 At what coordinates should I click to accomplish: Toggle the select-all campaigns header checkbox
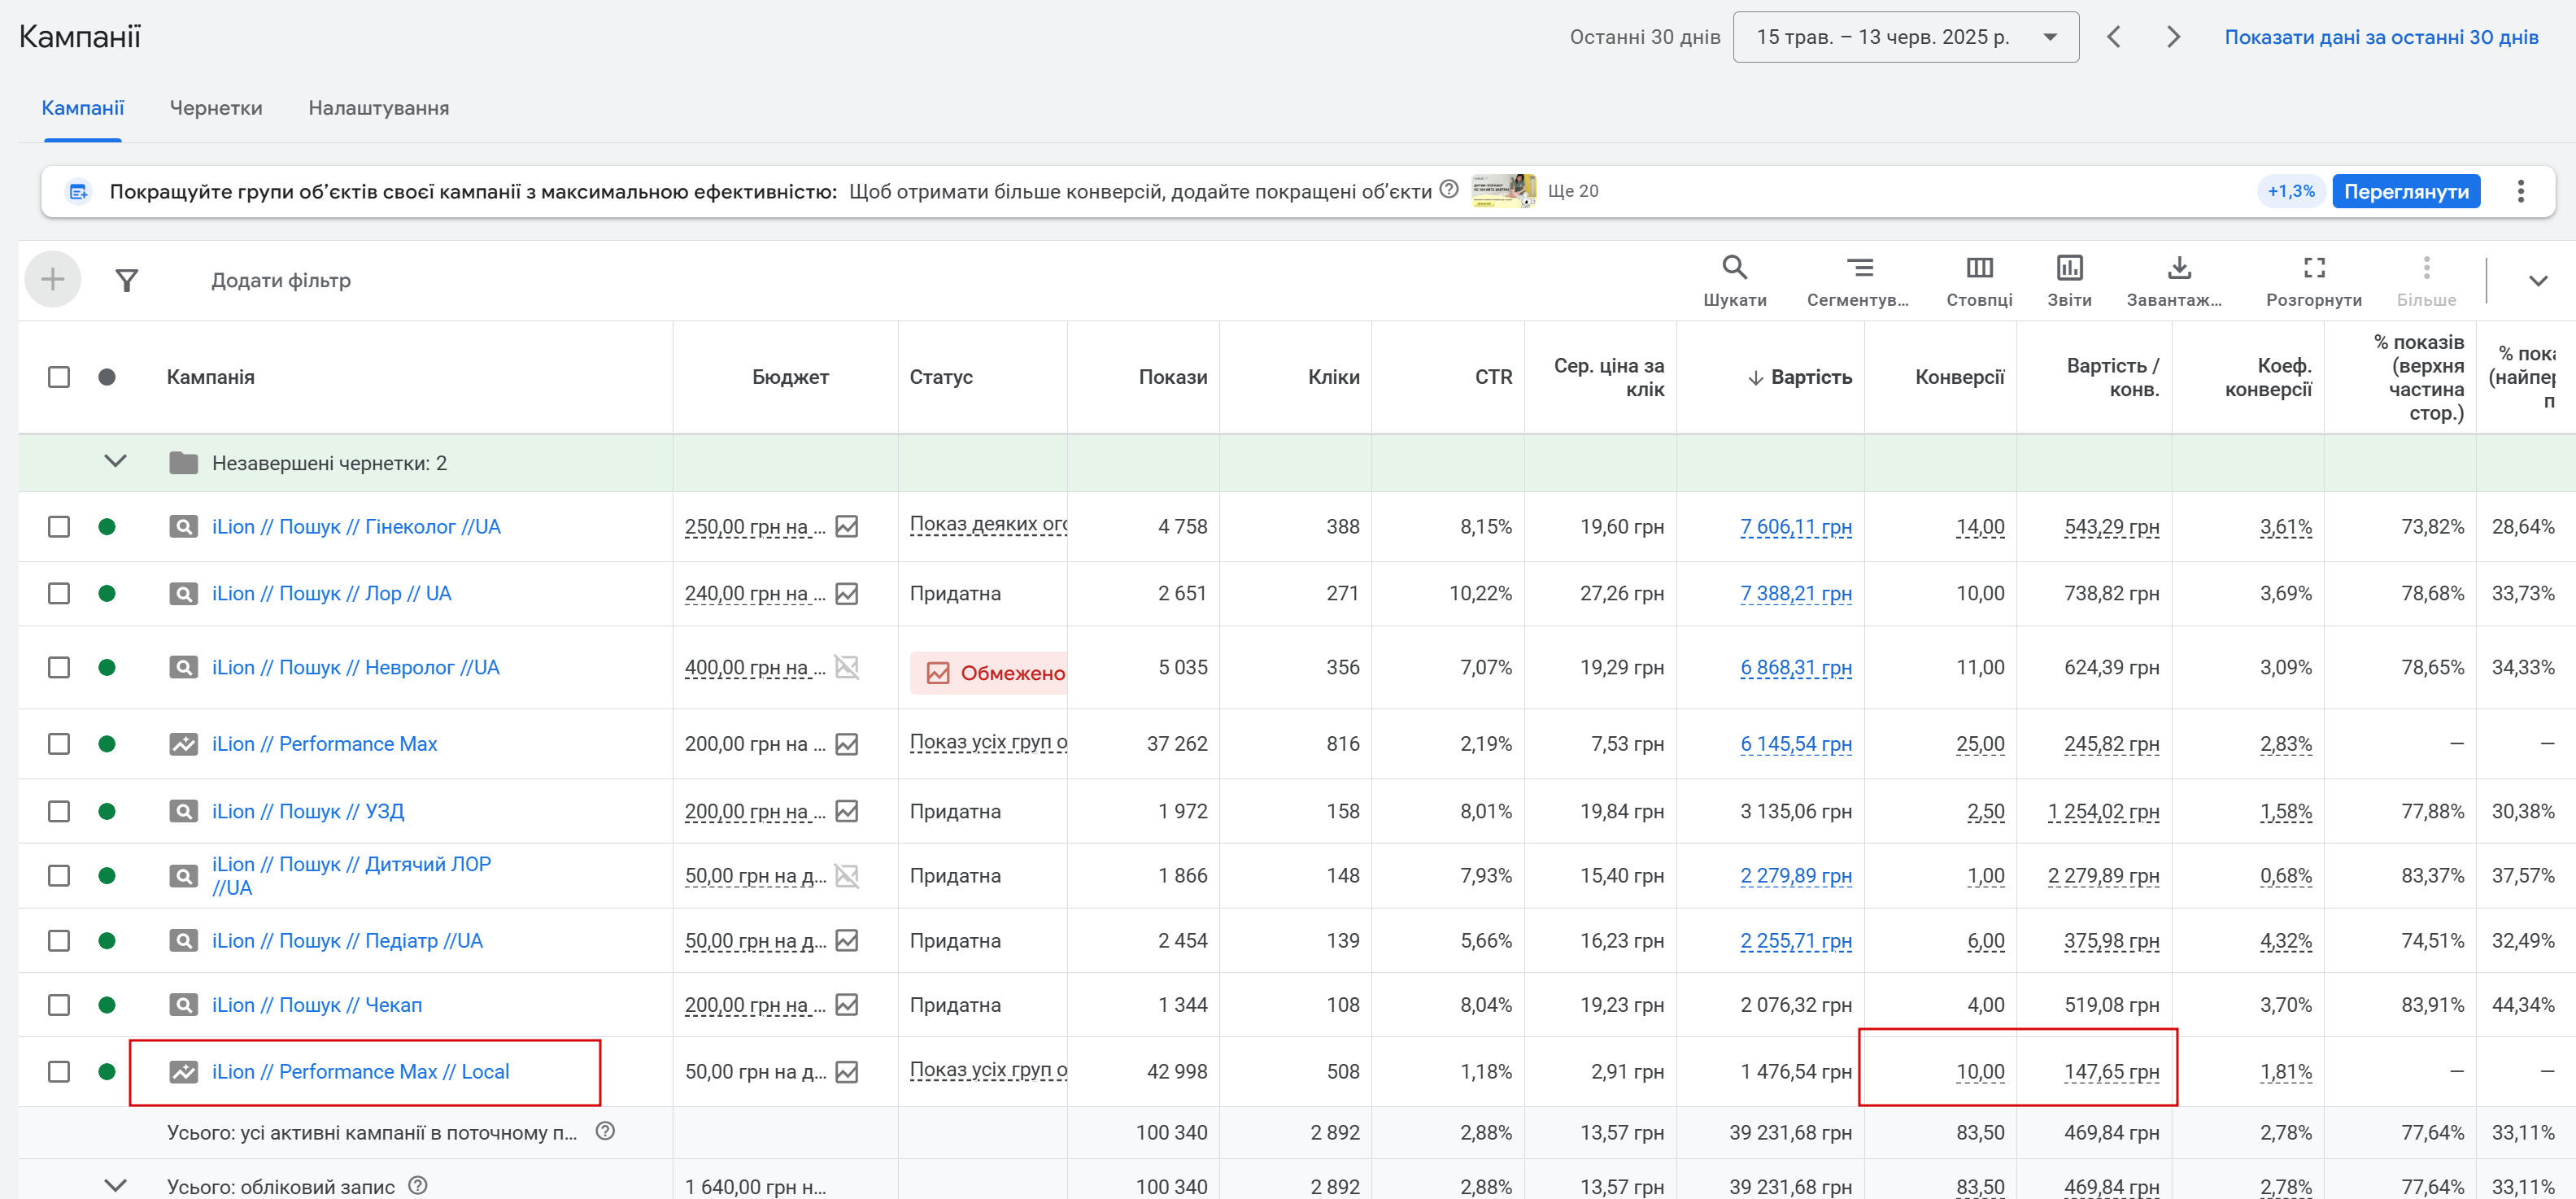coord(59,377)
